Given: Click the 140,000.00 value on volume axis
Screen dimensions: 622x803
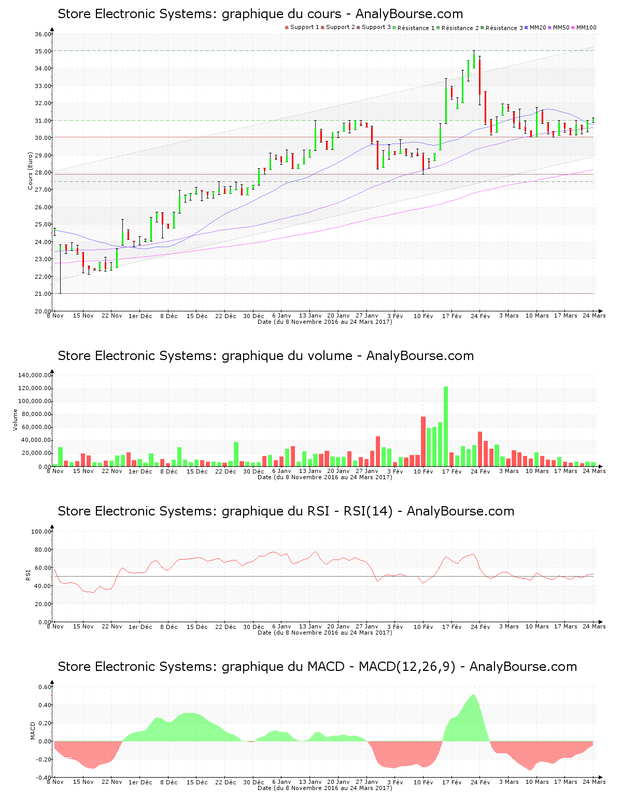Looking at the screenshot, I should [x=34, y=375].
